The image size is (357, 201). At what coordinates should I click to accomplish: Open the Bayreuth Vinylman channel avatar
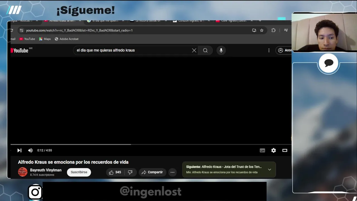(x=23, y=172)
